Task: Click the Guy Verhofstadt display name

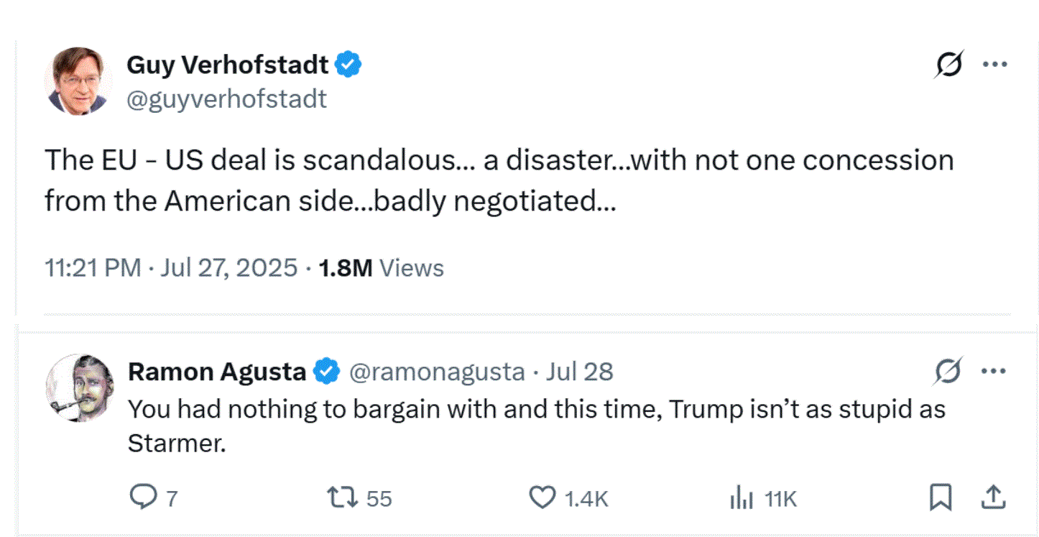Action: (227, 65)
